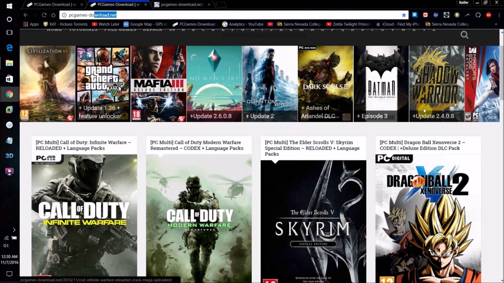Open the browser home page icon
The height and width of the screenshot is (283, 504).
53,15
